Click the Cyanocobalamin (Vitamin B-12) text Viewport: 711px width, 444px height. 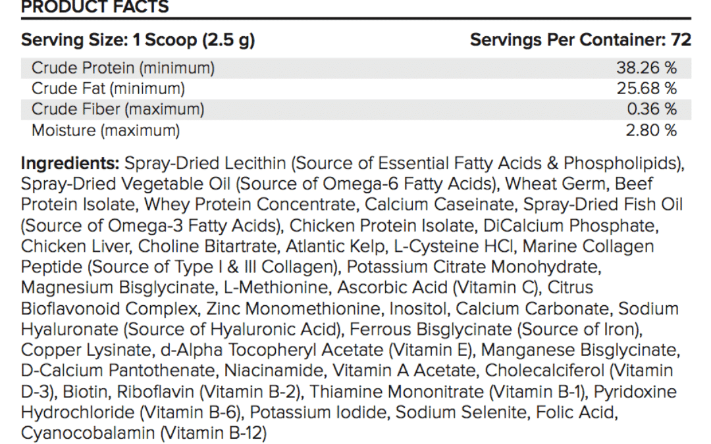pos(144,433)
